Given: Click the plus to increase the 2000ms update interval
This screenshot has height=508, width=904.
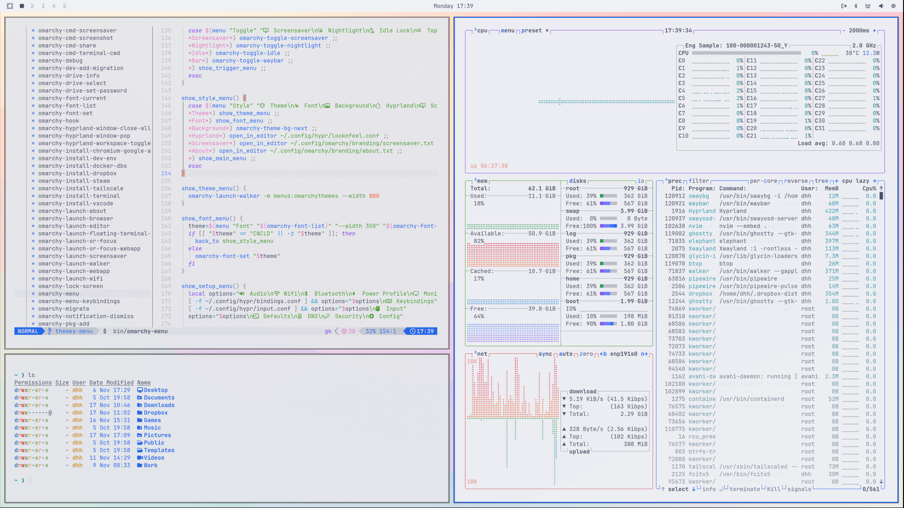Looking at the screenshot, I should pyautogui.click(x=874, y=31).
